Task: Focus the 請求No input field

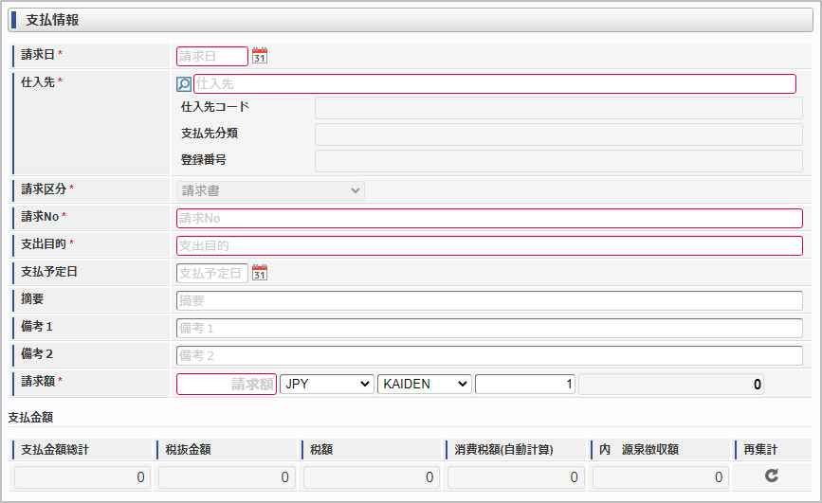Action: pos(489,218)
